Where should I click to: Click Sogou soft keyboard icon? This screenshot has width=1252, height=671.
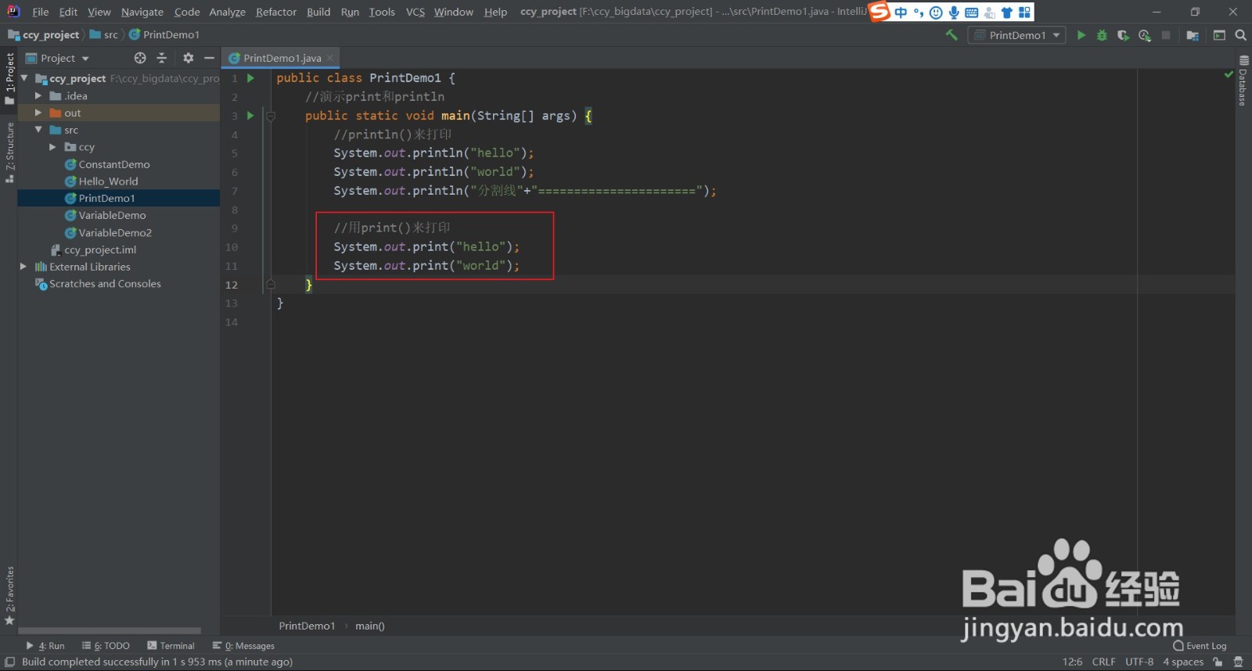[x=971, y=13]
